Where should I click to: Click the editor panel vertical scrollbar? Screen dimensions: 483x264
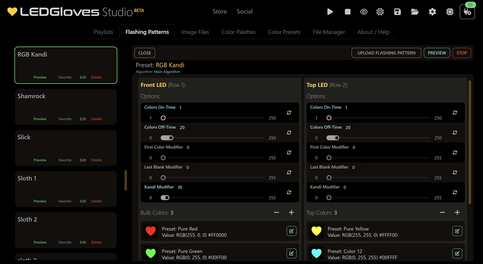click(x=470, y=142)
